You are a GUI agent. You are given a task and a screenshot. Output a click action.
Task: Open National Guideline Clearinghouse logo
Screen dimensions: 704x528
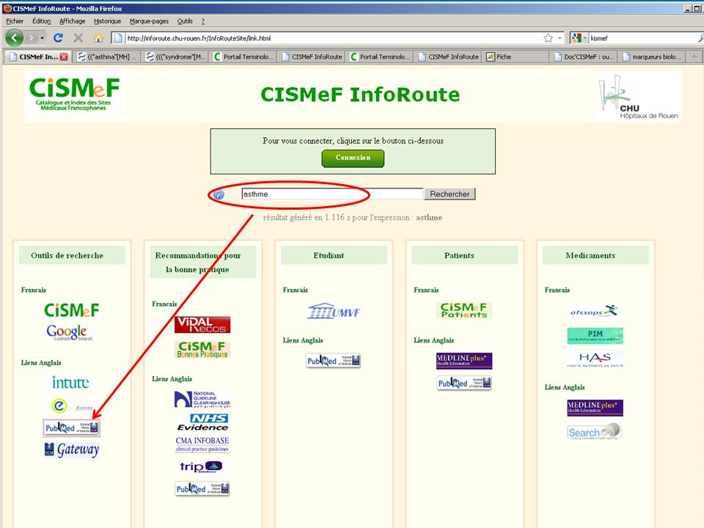point(202,399)
